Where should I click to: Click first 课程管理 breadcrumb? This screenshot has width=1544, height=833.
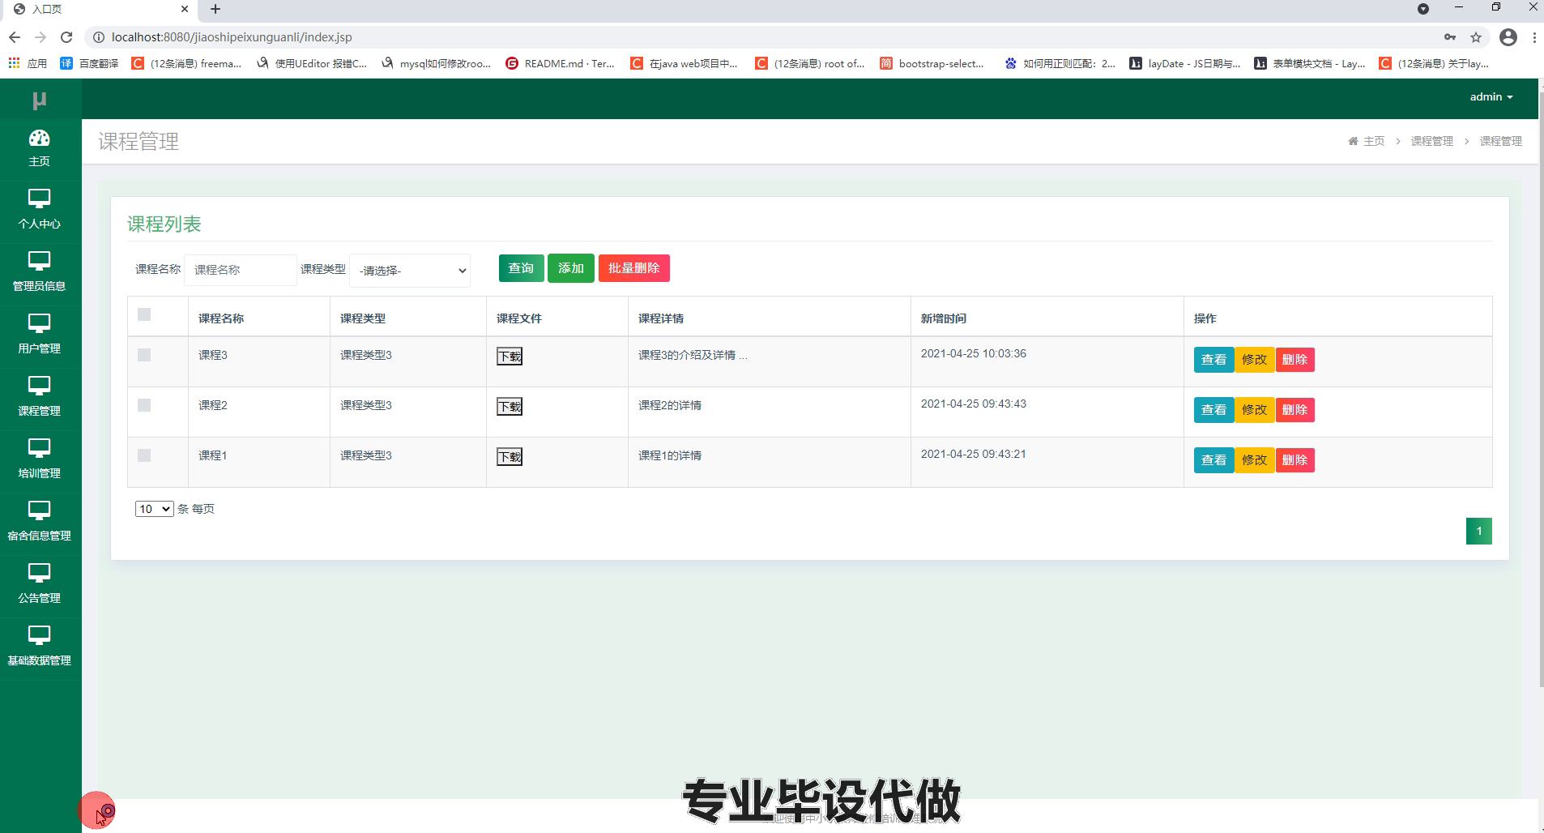(1432, 141)
